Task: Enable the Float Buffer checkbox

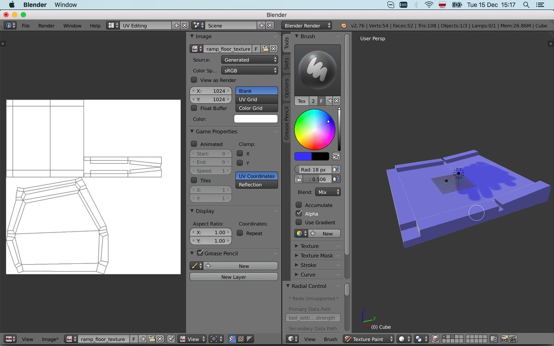Action: click(194, 108)
